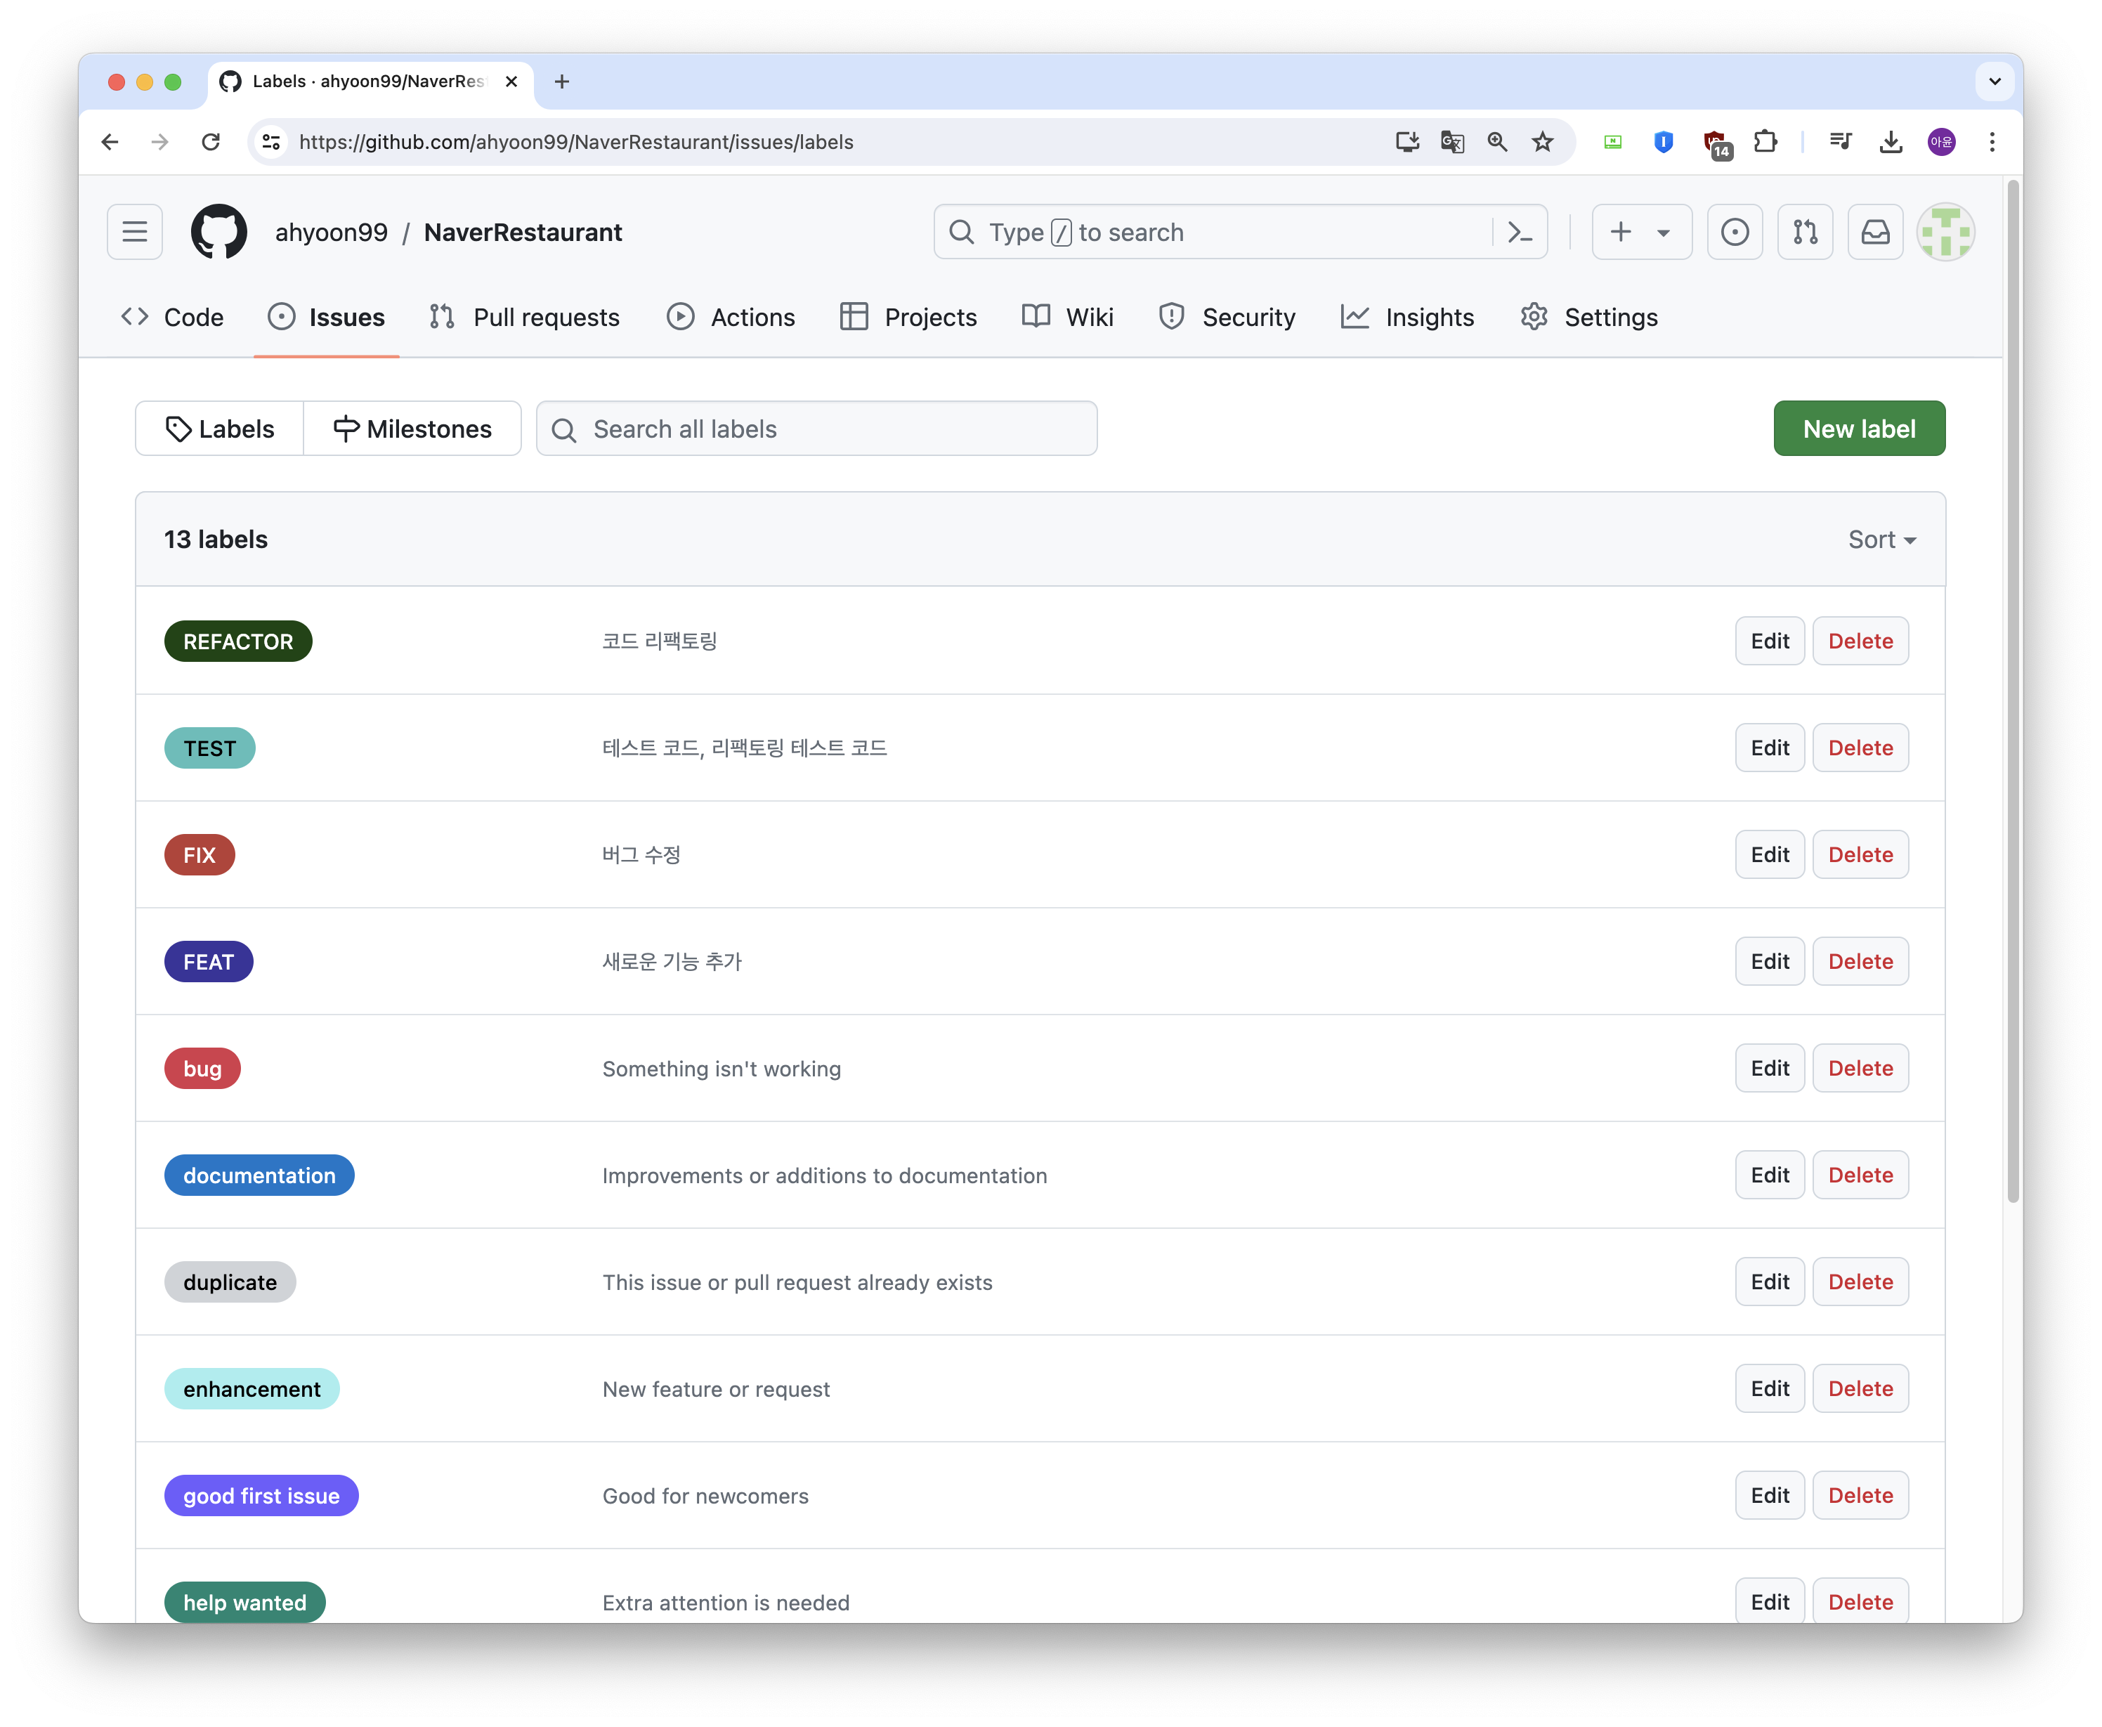Expand the Sort dropdown
The height and width of the screenshot is (1727, 2102).
[1881, 540]
